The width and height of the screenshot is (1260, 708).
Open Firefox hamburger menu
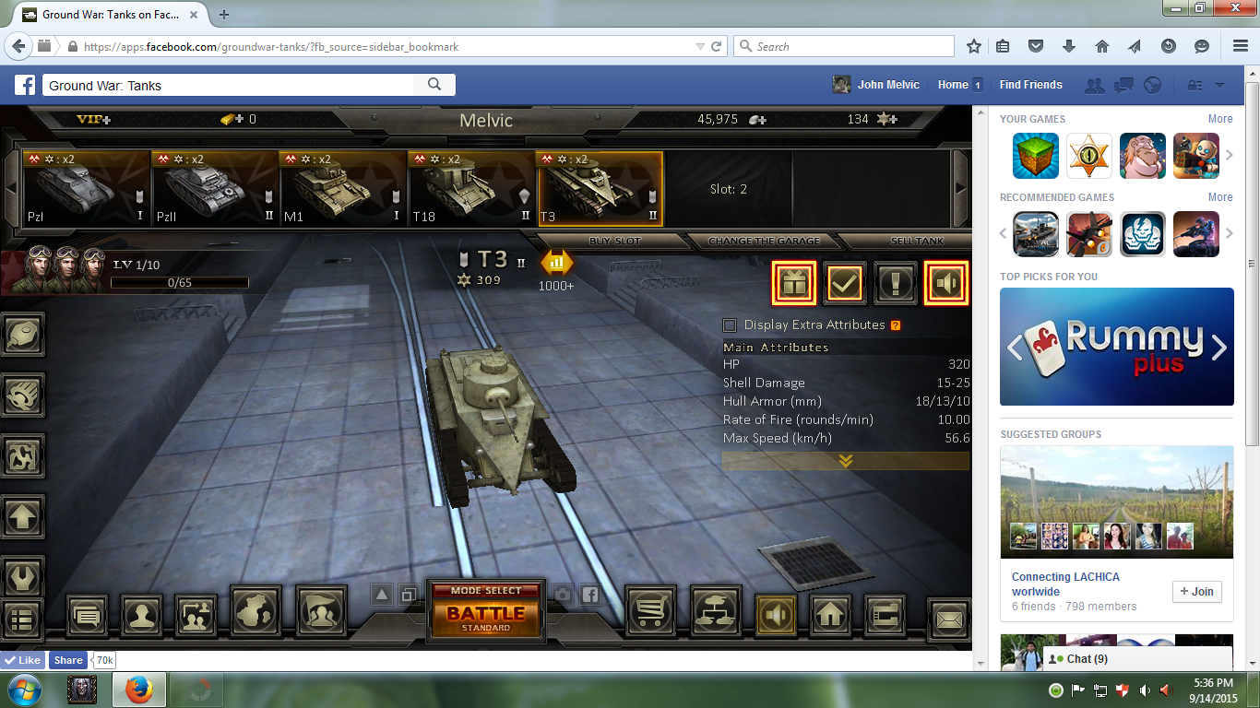coord(1241,46)
